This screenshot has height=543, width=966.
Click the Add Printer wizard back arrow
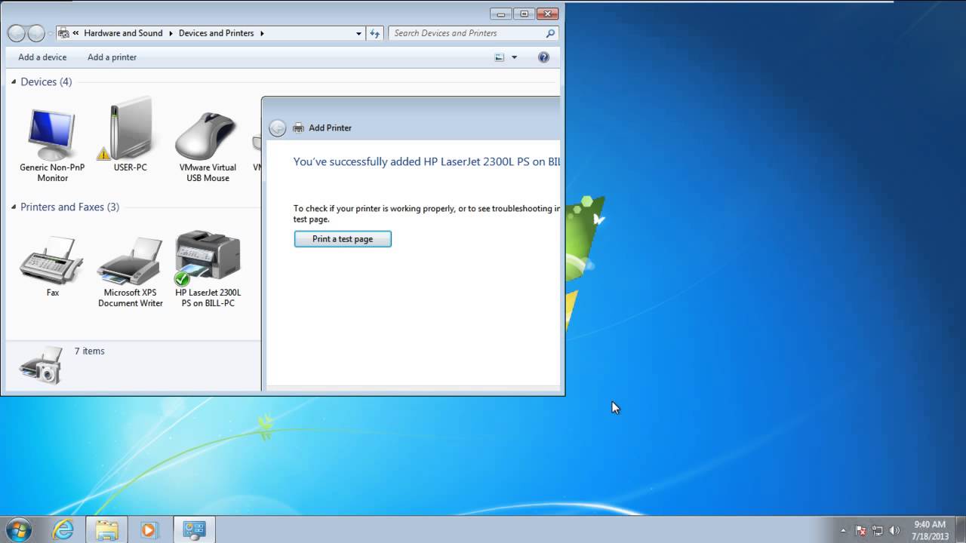[x=278, y=128]
